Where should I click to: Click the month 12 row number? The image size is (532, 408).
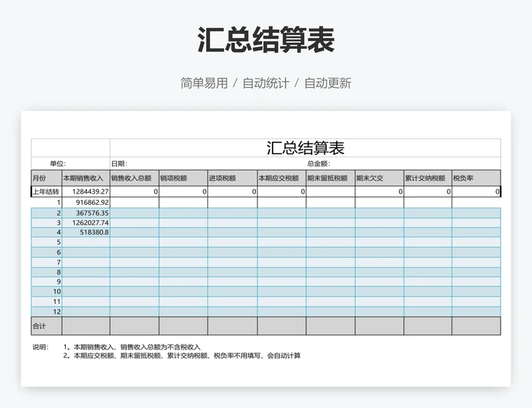[x=57, y=311]
